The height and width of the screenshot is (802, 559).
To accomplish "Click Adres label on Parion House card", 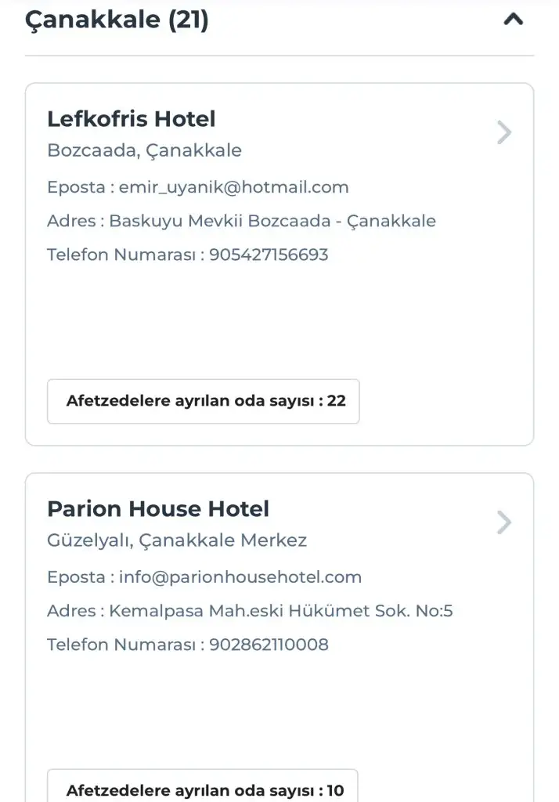I will (x=71, y=611).
